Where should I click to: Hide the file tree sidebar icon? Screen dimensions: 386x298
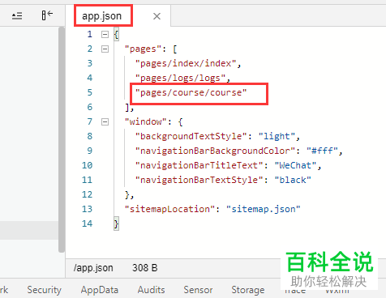click(x=47, y=15)
